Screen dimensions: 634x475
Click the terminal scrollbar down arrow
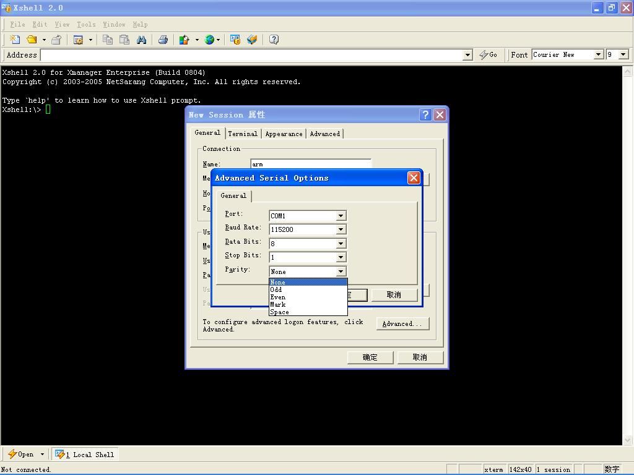pyautogui.click(x=628, y=440)
